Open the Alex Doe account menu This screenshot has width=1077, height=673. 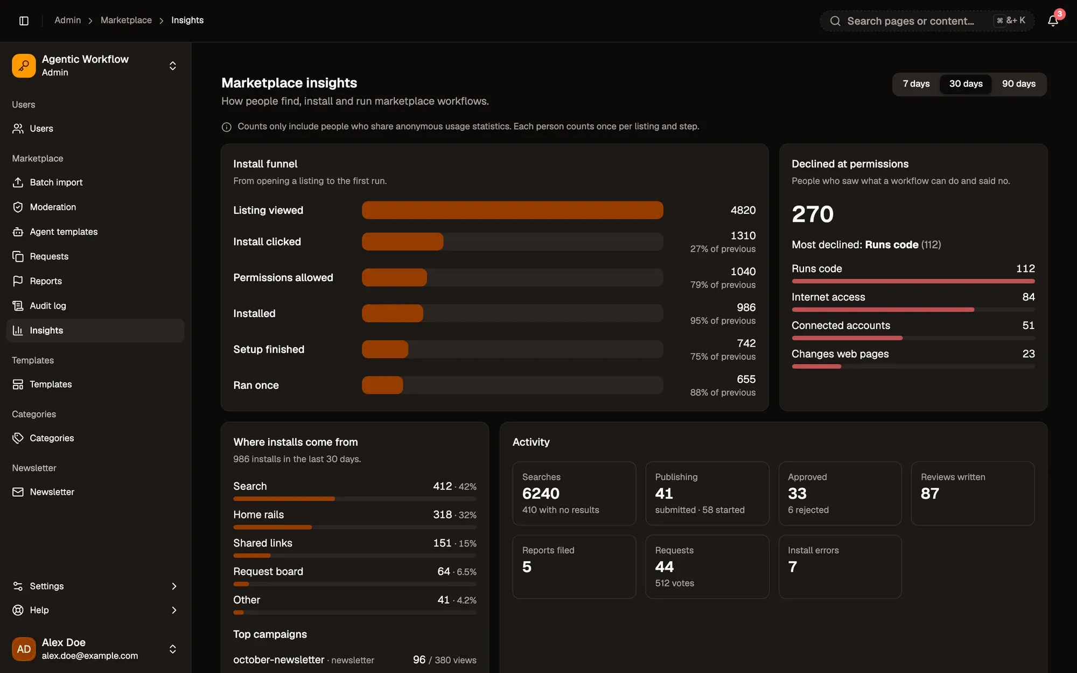(x=95, y=649)
